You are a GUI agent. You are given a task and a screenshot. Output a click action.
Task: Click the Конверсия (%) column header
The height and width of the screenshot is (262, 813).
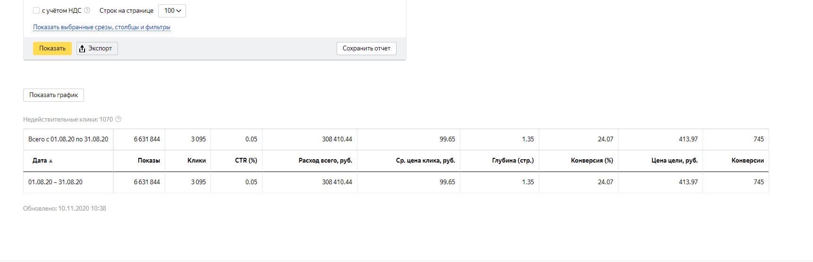click(592, 161)
